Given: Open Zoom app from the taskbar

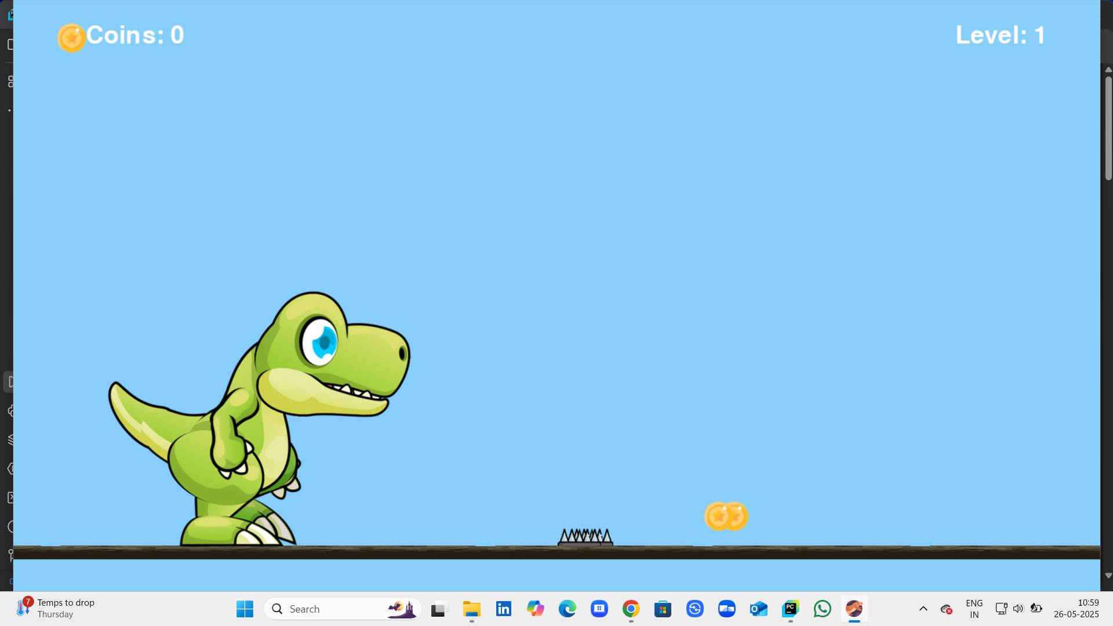Looking at the screenshot, I should point(726,609).
